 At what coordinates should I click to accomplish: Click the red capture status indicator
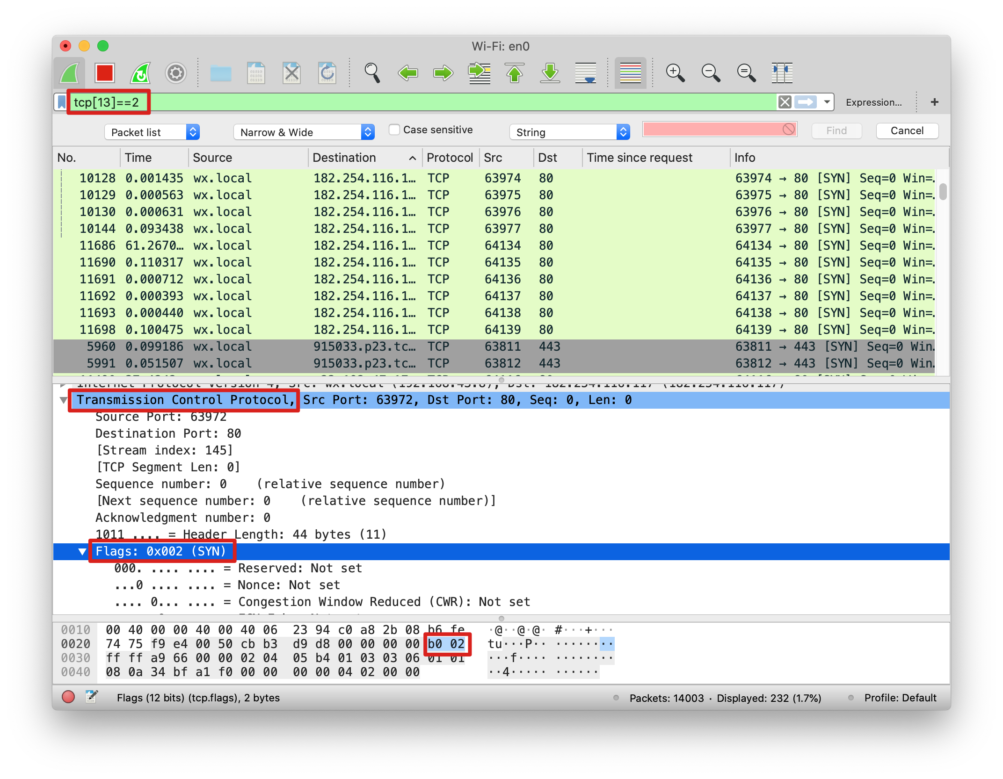tap(68, 697)
